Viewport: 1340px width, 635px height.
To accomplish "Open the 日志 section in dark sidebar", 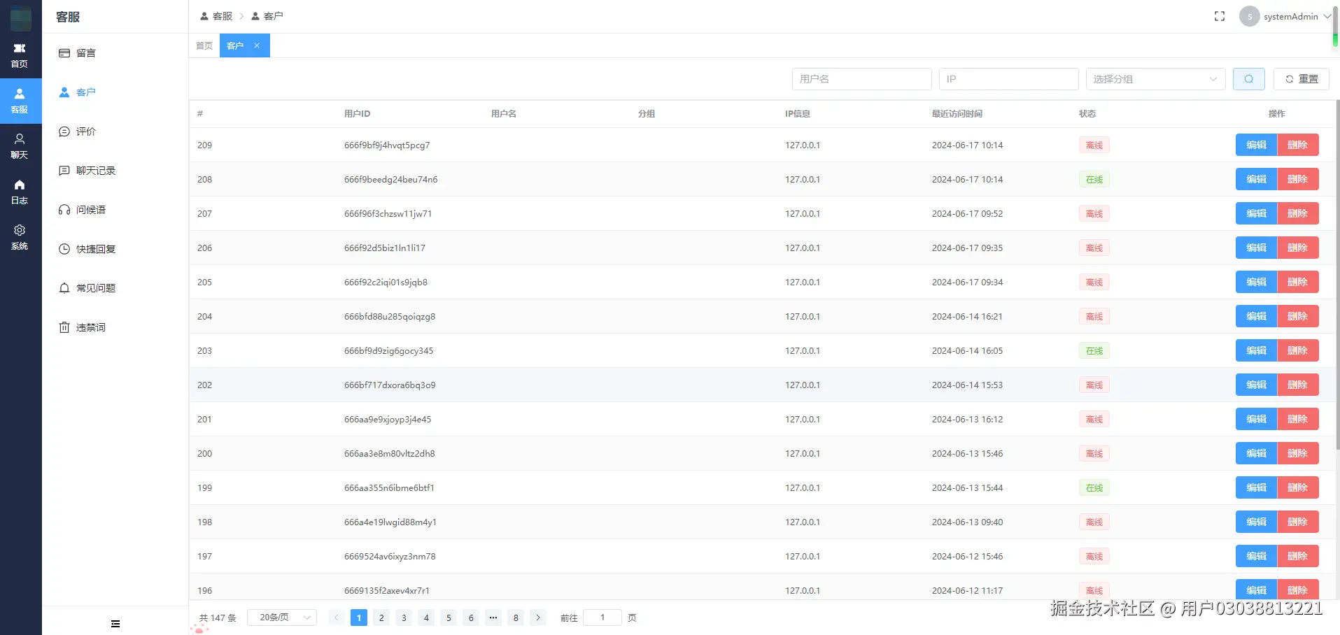I will pos(20,192).
